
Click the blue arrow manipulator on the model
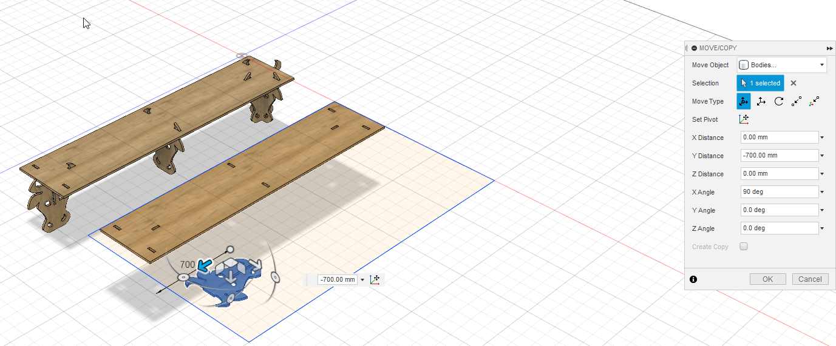(x=205, y=265)
